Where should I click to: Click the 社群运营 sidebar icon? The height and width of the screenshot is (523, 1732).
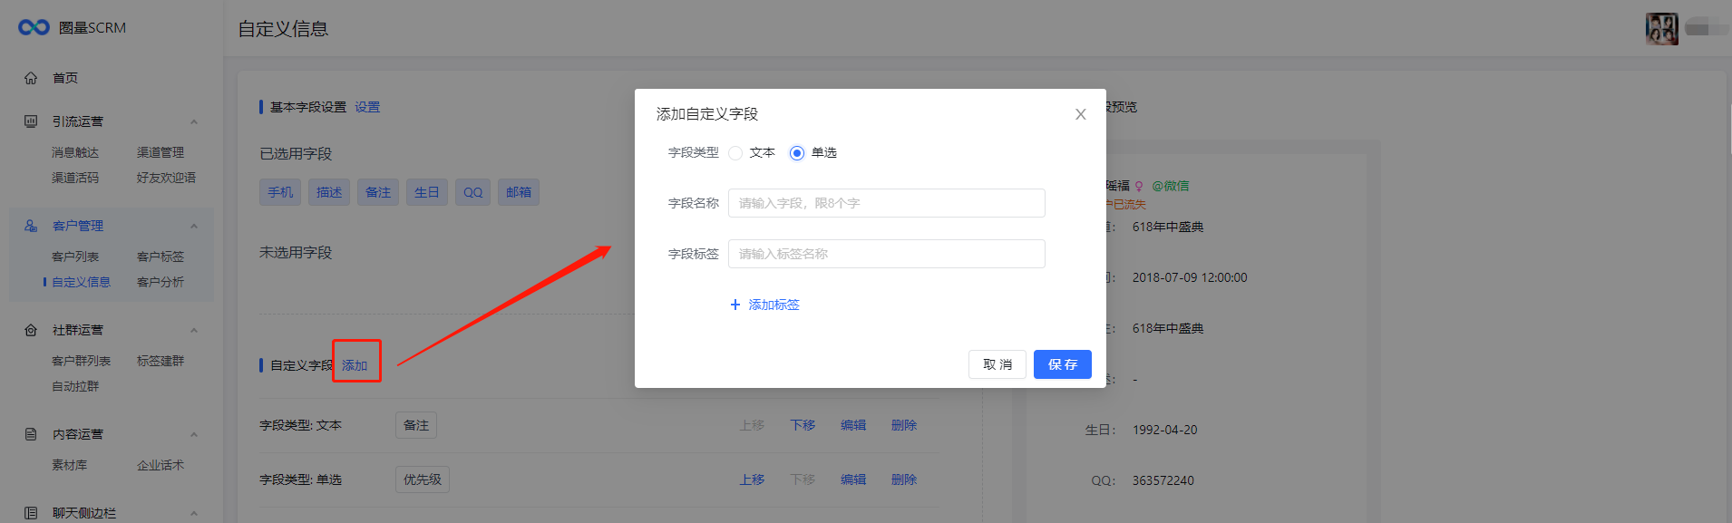31,330
